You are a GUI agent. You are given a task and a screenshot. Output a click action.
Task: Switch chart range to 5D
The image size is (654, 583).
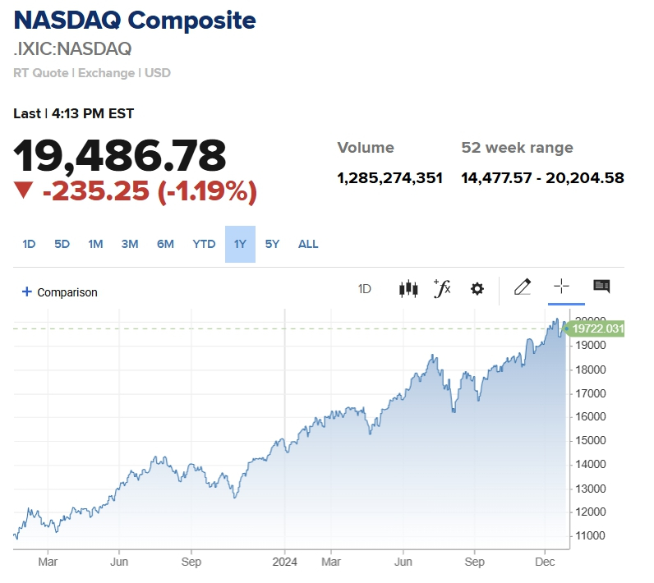point(62,244)
